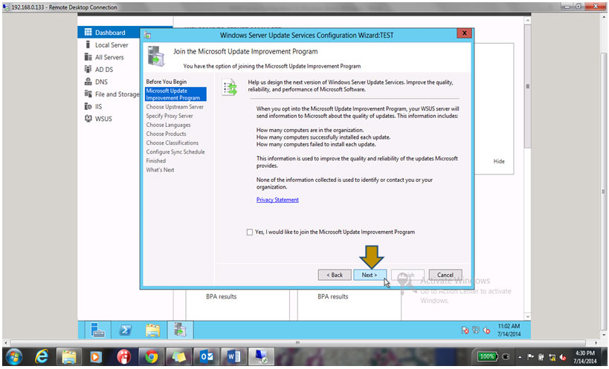Open DNS role in sidebar
This screenshot has height=369, width=609.
[101, 82]
